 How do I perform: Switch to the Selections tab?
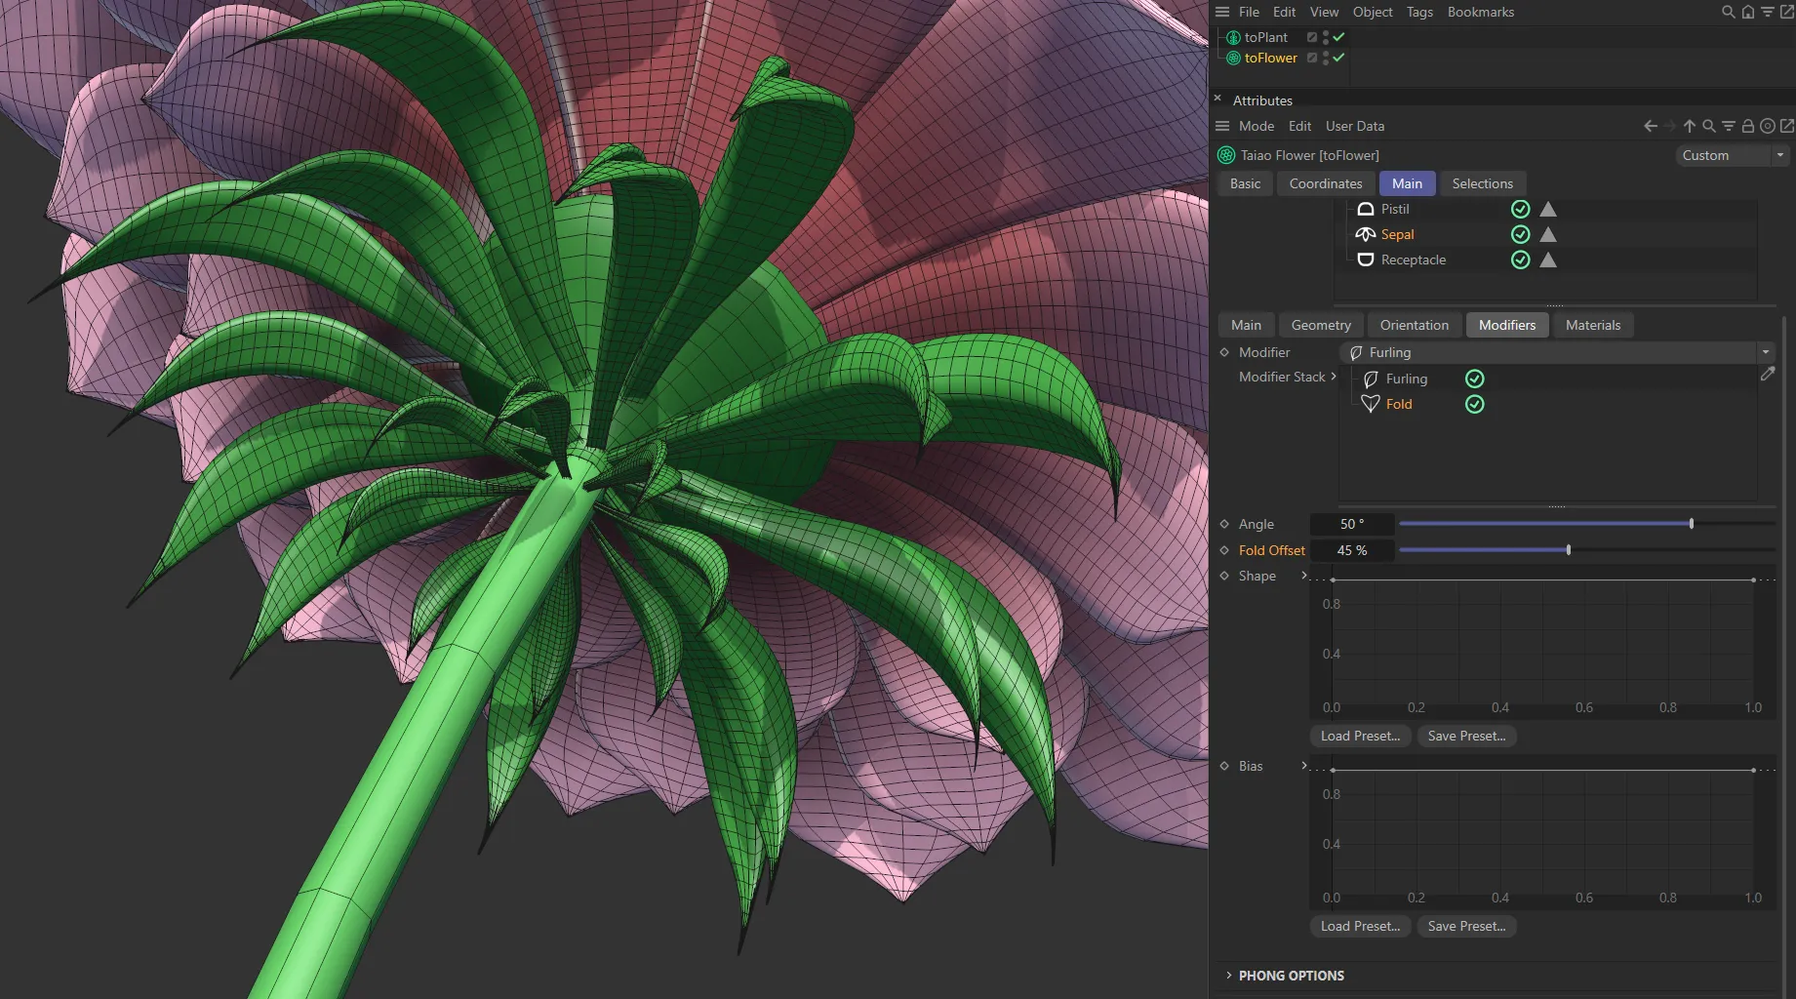[1482, 183]
